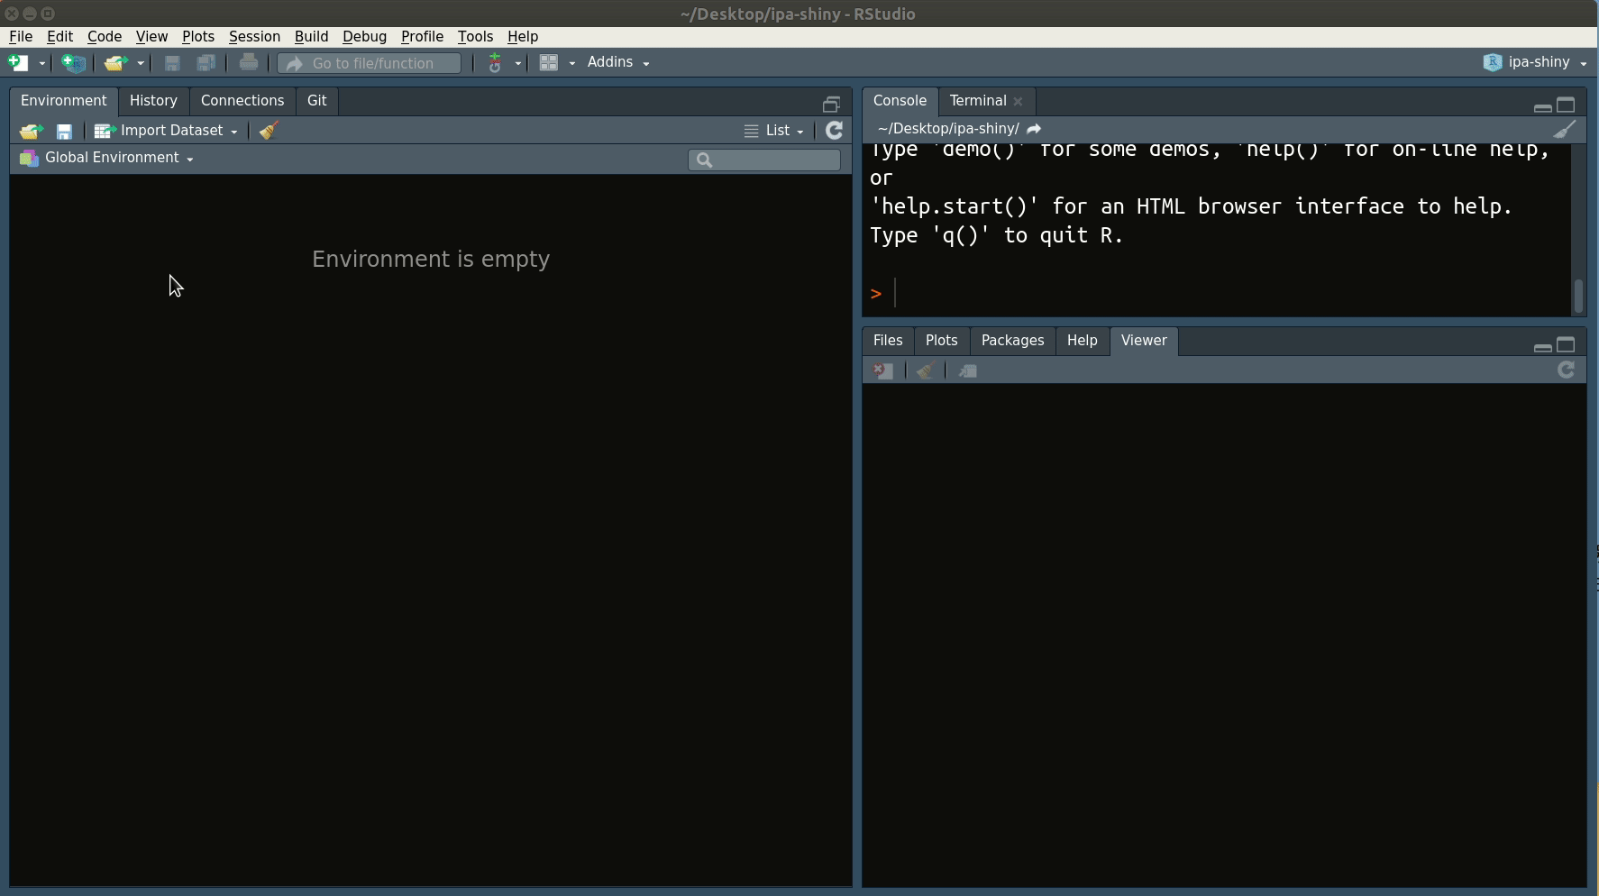
Task: Switch to the Help tab in the lower pane
Action: coord(1082,341)
